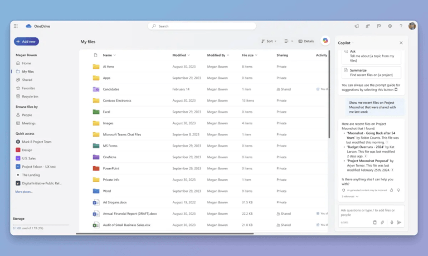Open Annual Financial Report (DRAFT).docx
Screen dimensions: 428x256
coord(130,214)
